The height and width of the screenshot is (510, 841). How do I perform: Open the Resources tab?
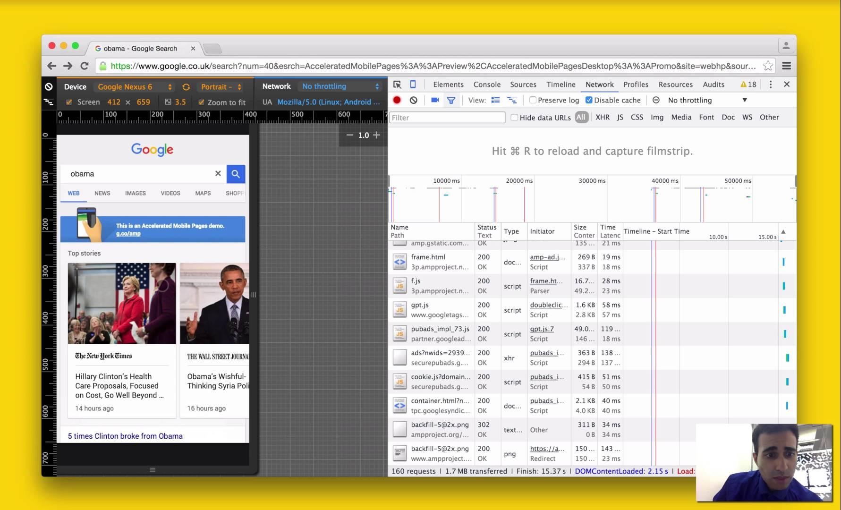[x=675, y=85]
